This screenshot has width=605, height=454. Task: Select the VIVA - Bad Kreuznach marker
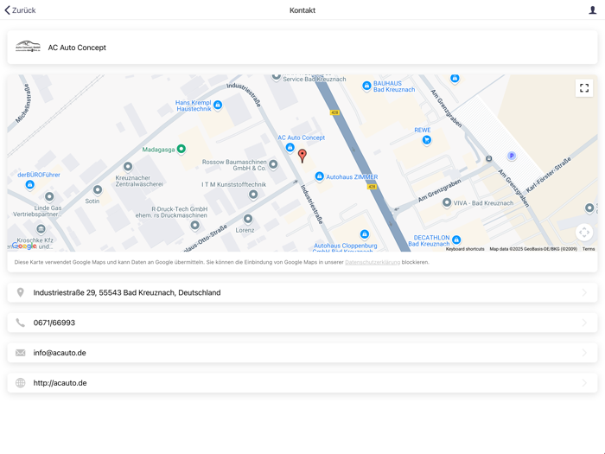pos(447,202)
